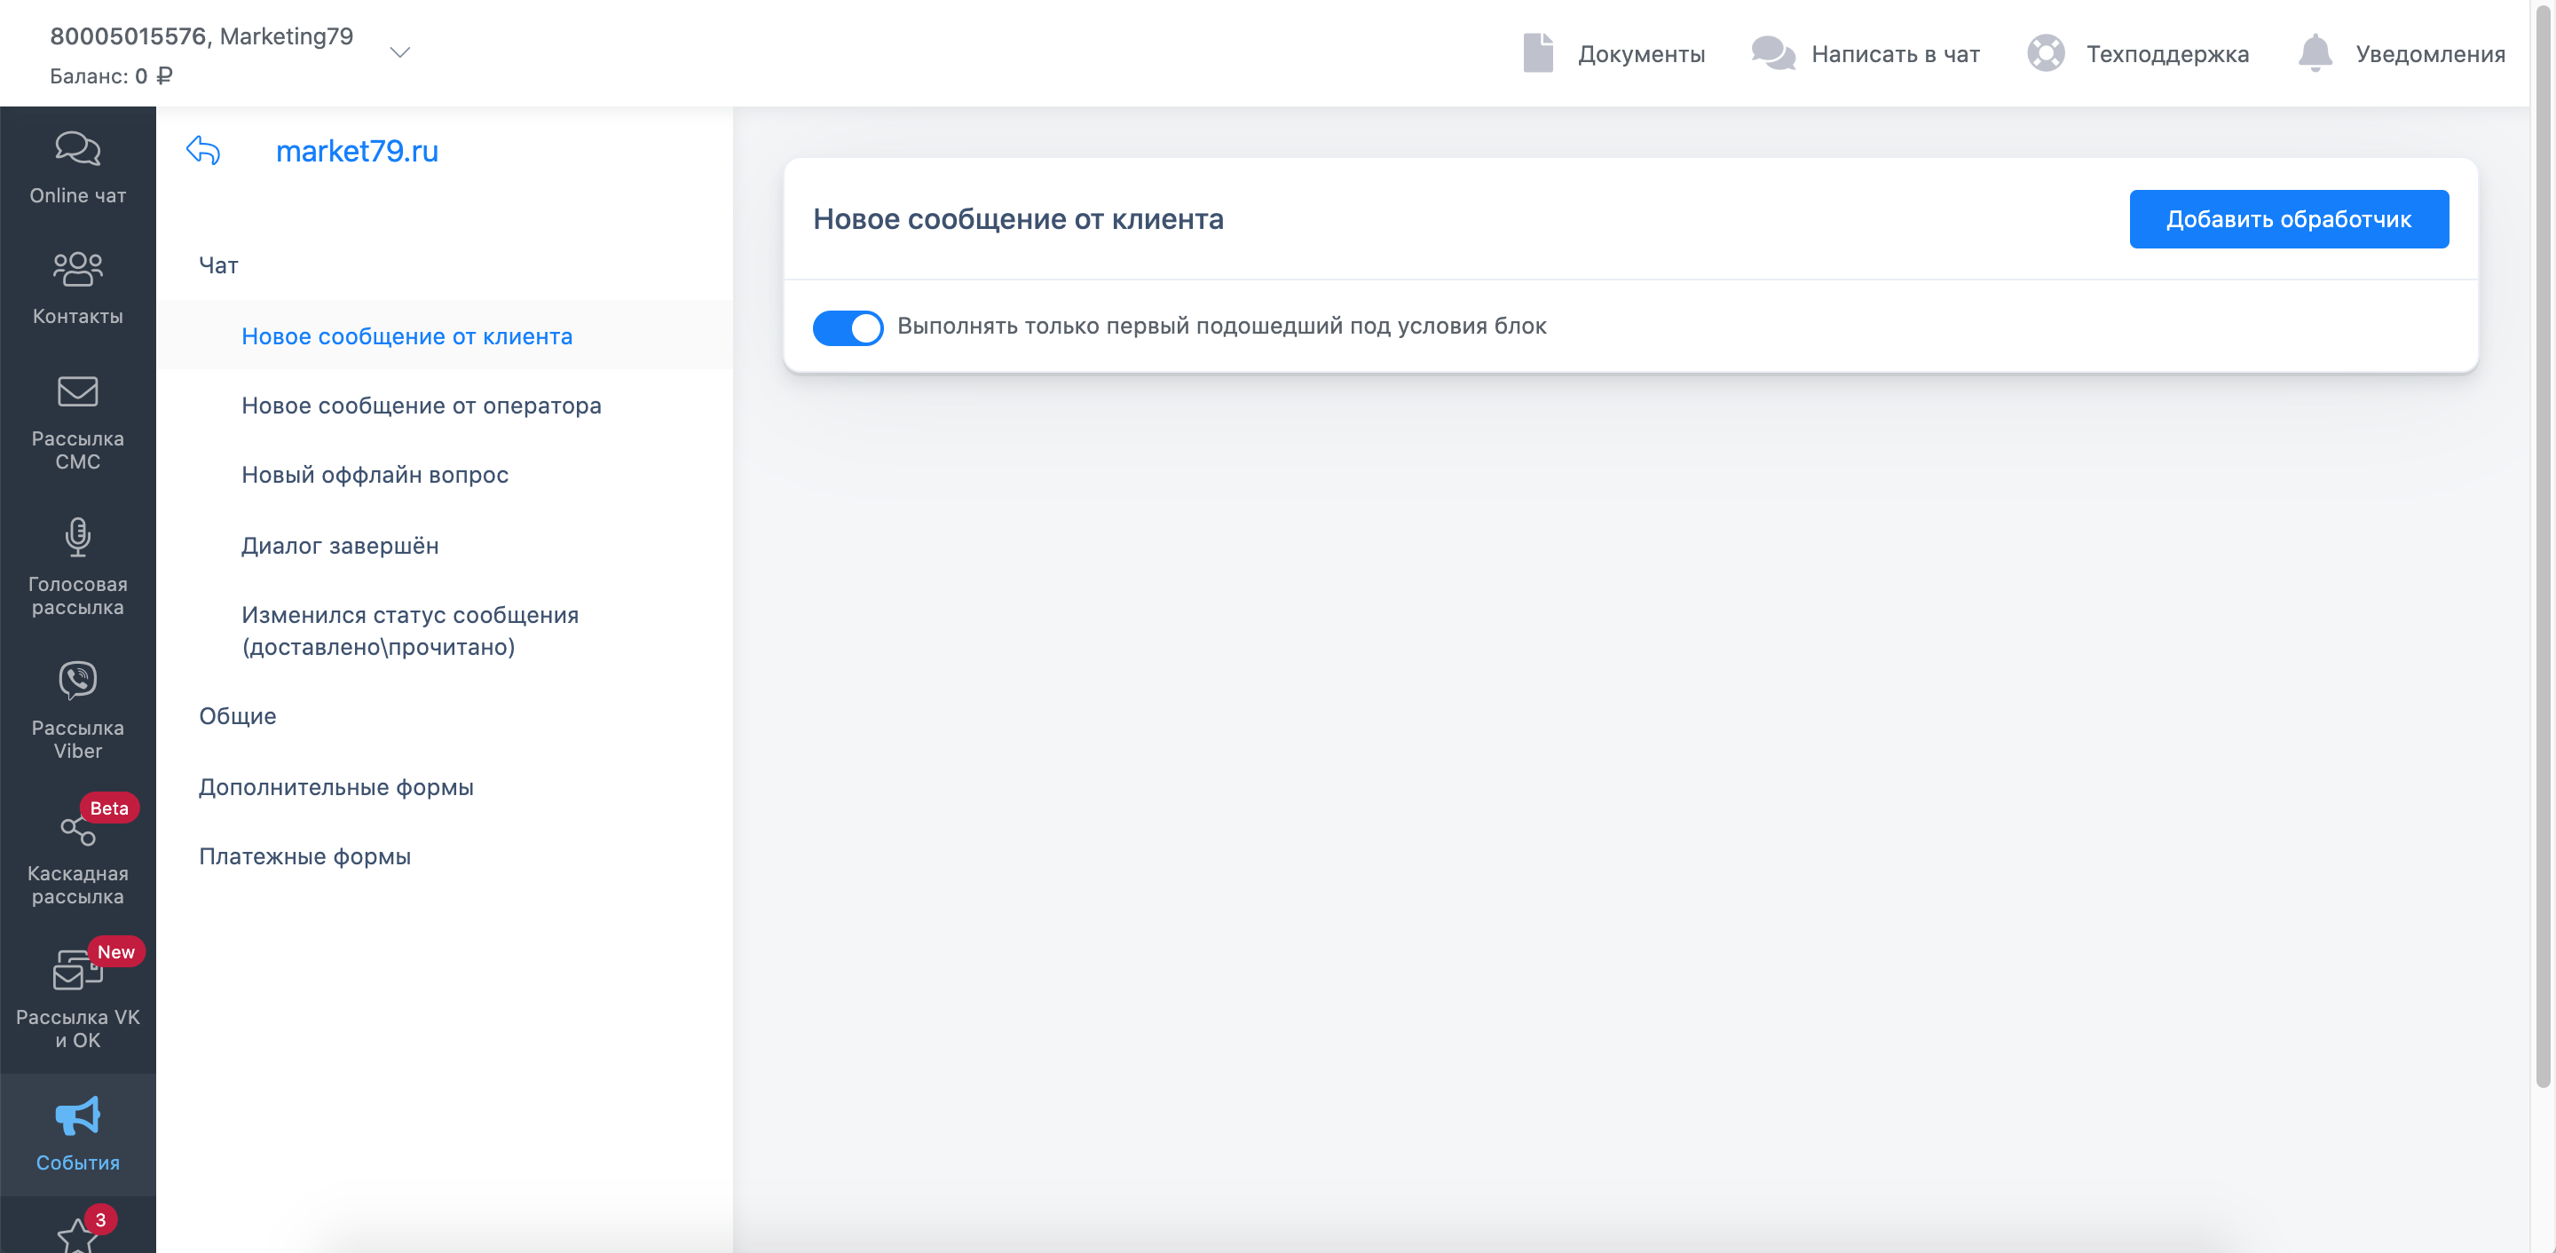Click the back arrow next to market79.ru
The width and height of the screenshot is (2556, 1253).
[202, 151]
